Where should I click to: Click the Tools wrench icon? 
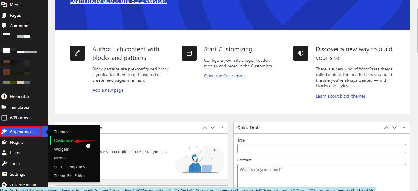[4, 164]
